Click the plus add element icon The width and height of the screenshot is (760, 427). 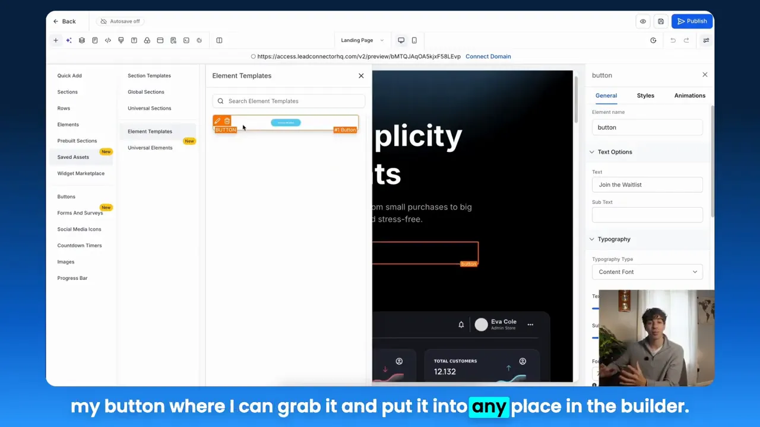(x=56, y=40)
